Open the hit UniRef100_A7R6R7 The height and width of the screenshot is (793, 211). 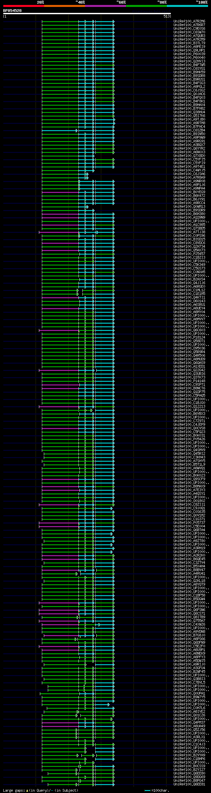point(189,25)
